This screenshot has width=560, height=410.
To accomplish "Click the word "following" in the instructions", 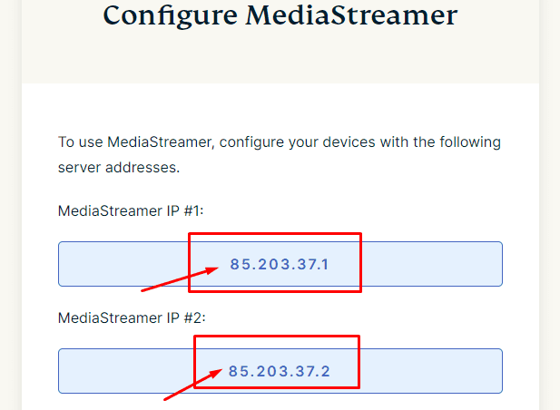I will 467,142.
